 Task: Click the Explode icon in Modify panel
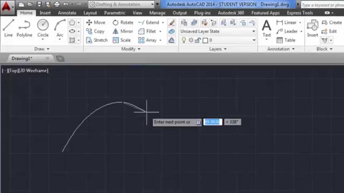coord(171,31)
